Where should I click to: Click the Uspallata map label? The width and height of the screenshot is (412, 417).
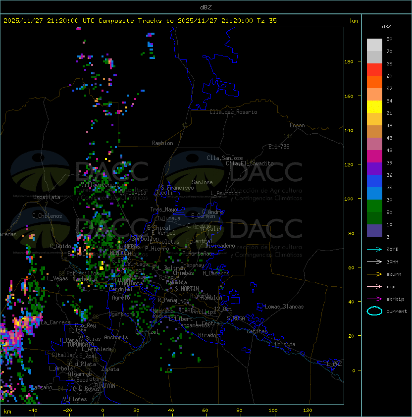47,197
